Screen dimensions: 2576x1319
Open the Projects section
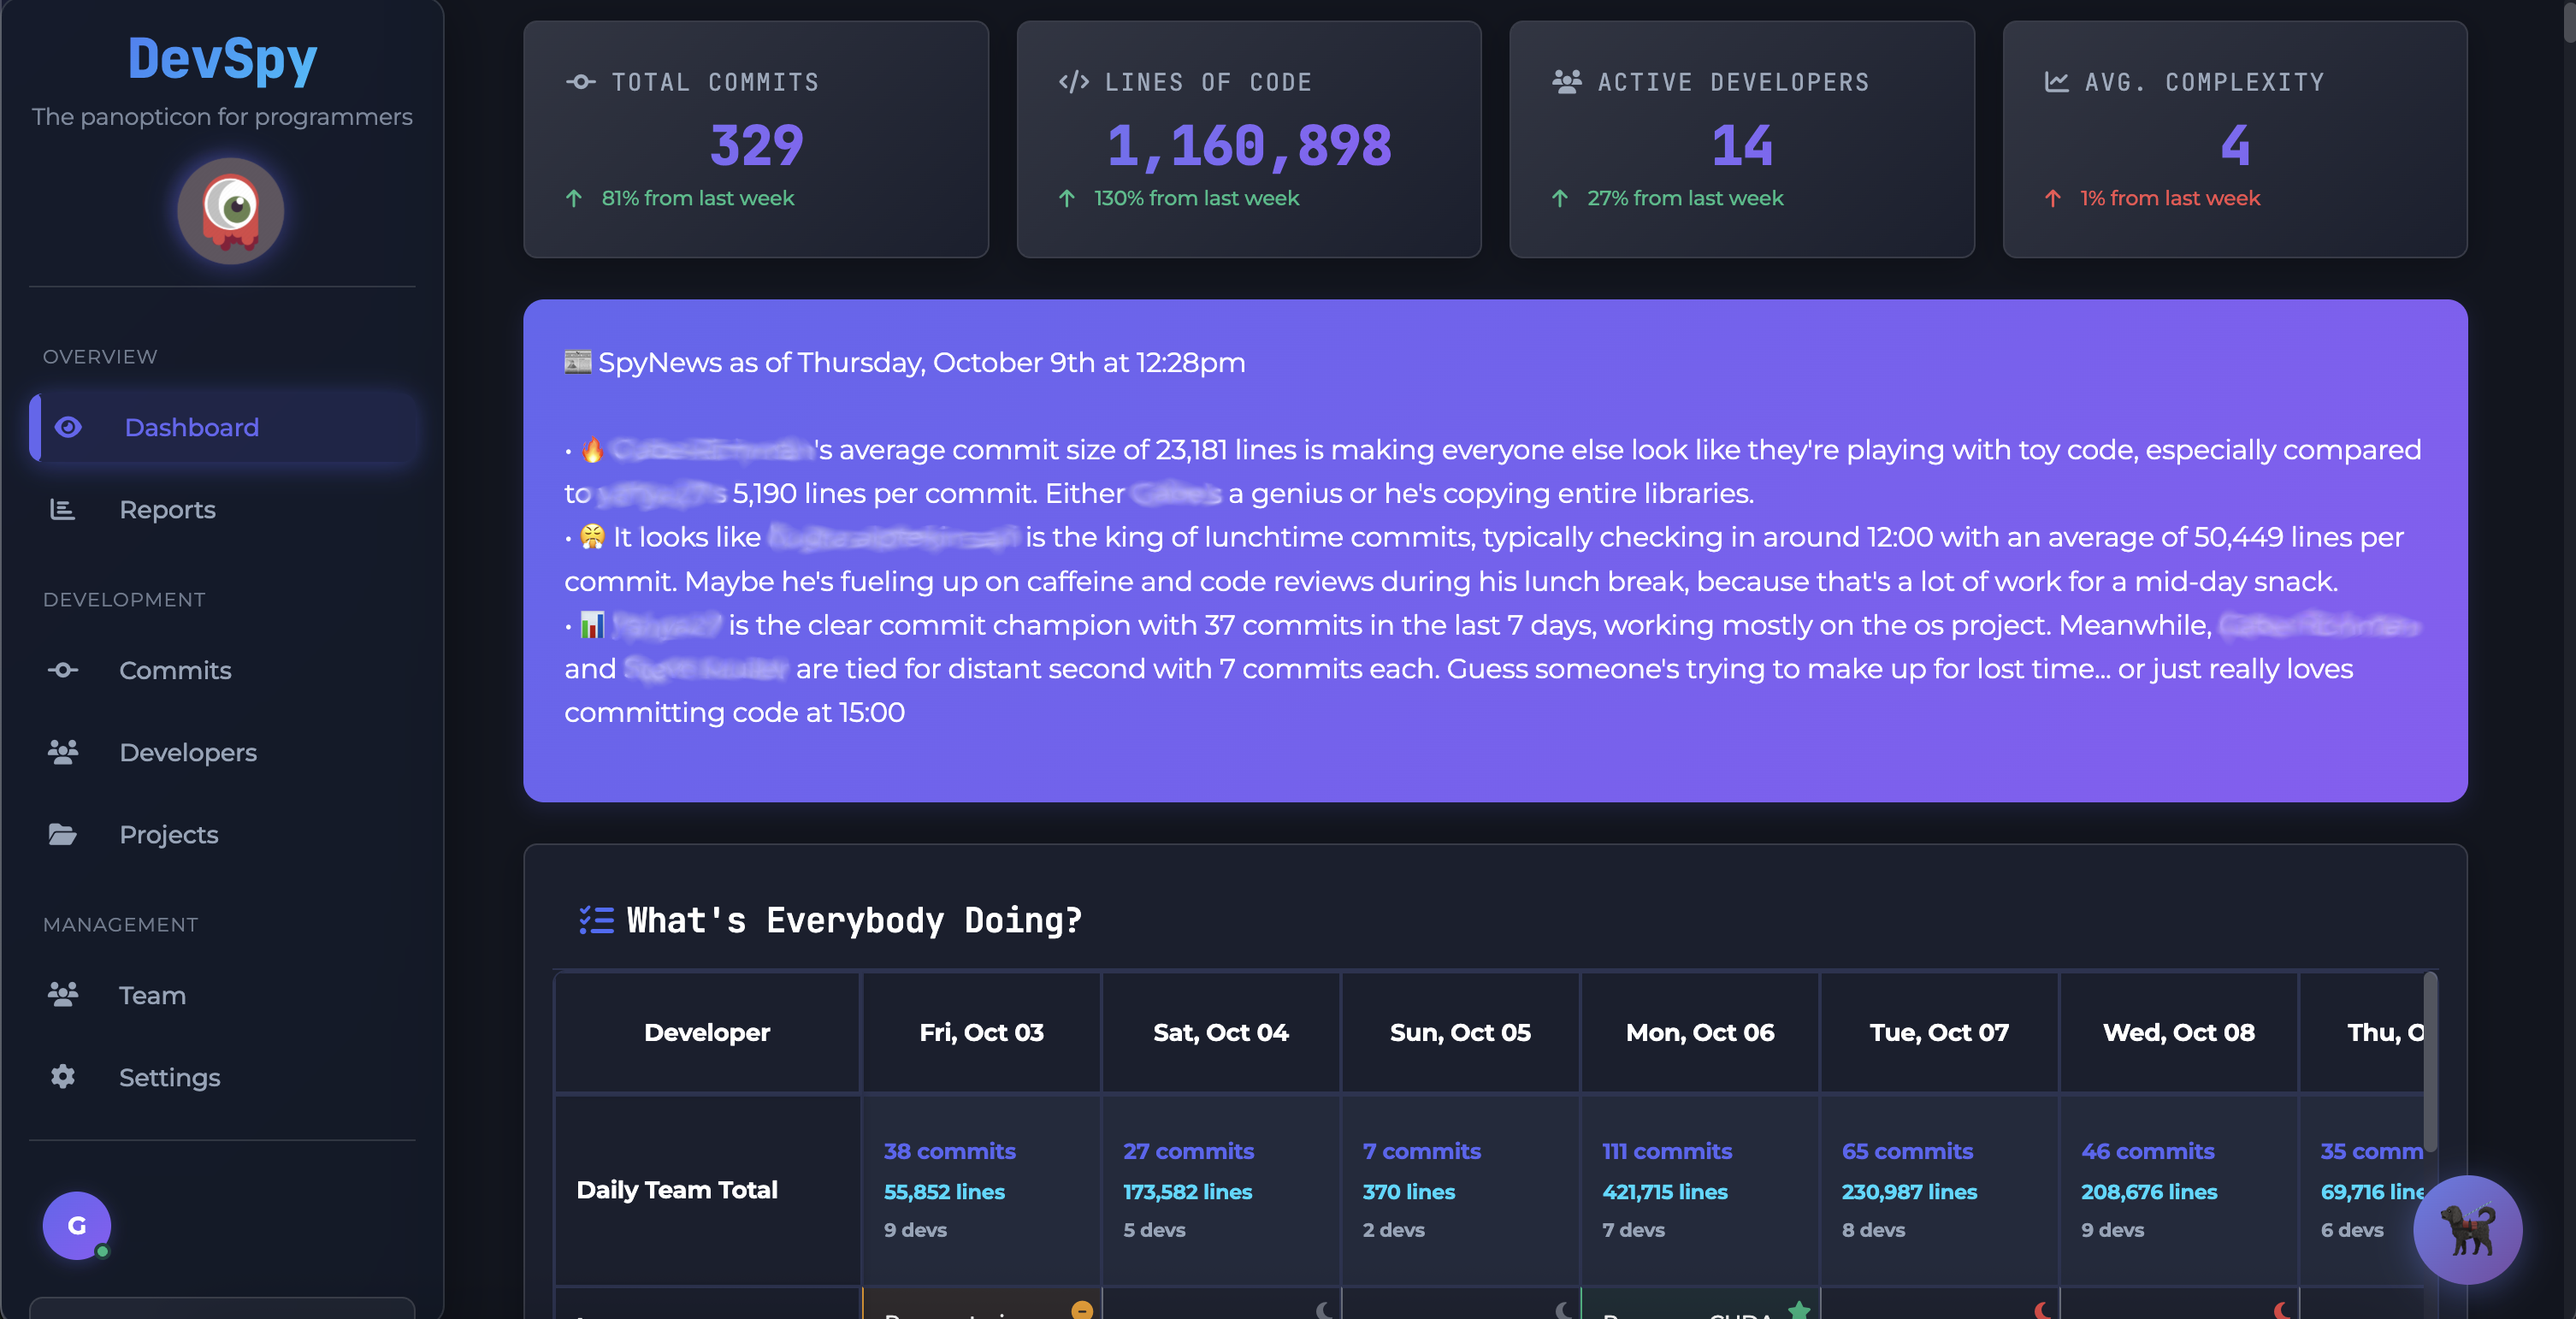tap(168, 834)
